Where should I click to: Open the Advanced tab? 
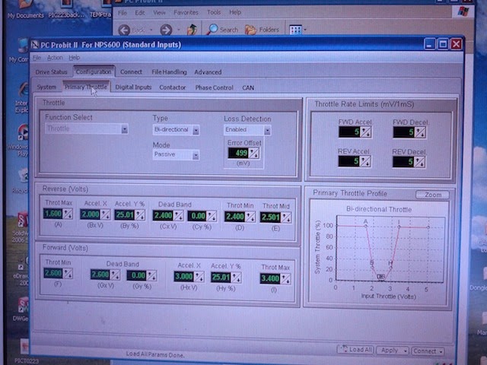click(x=208, y=72)
